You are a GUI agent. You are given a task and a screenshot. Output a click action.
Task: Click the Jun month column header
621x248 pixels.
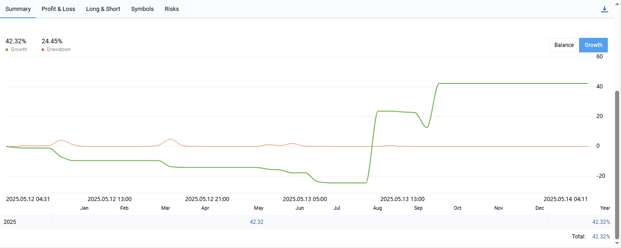click(x=300, y=208)
